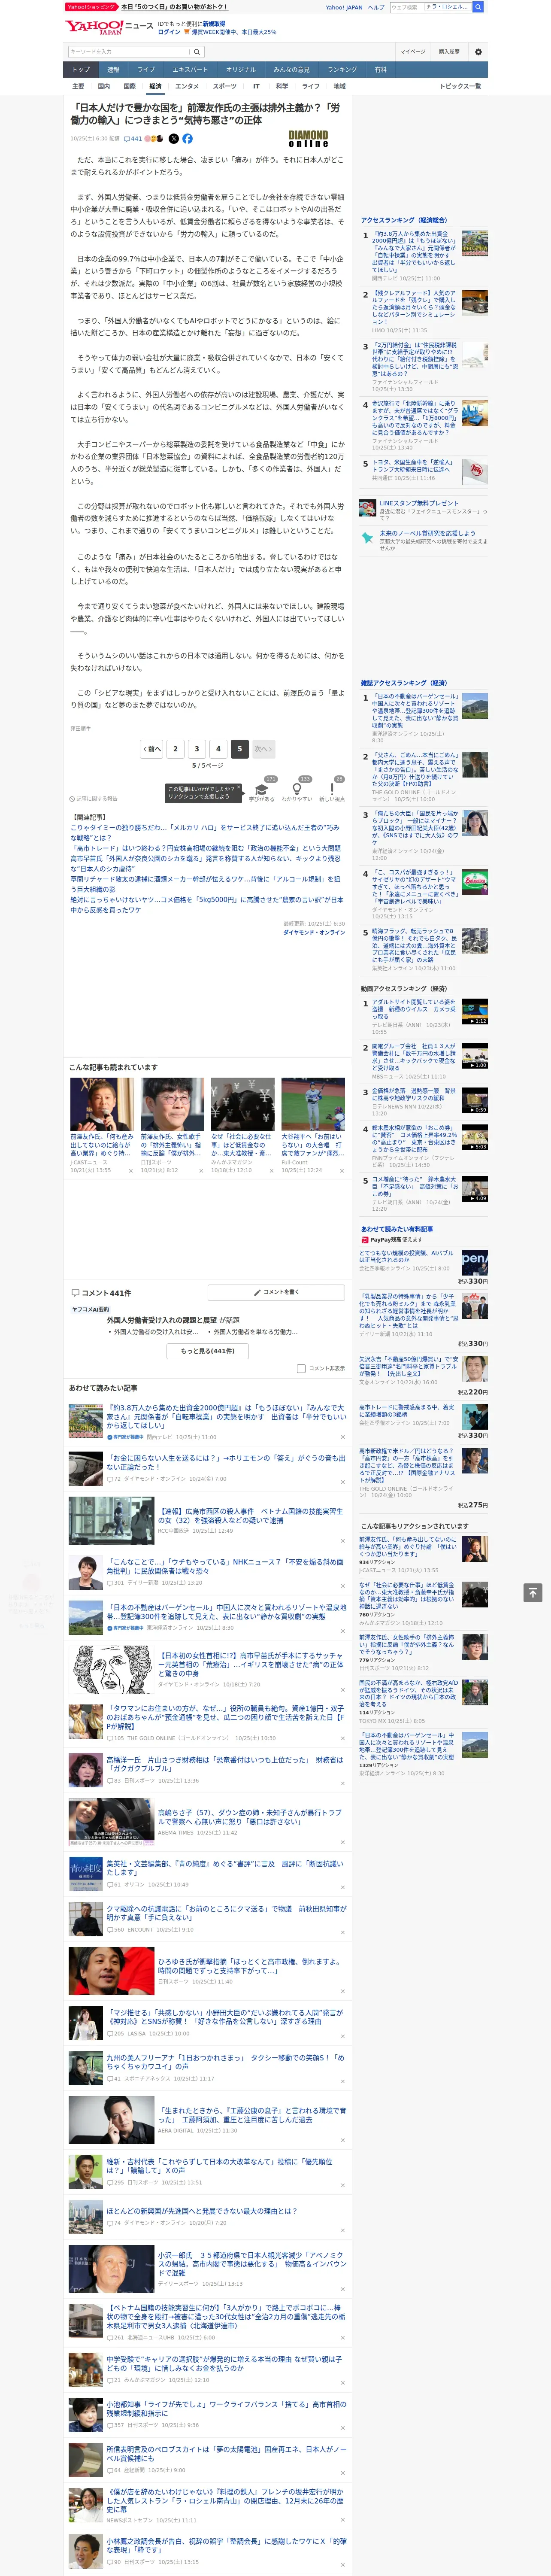Click the Yahoo! JAPAN News logo
The height and width of the screenshot is (2576, 551).
[x=109, y=27]
